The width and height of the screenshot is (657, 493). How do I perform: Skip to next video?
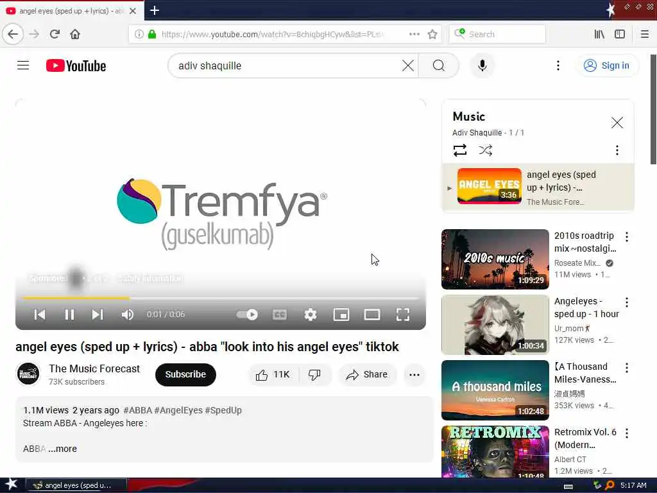coord(98,315)
